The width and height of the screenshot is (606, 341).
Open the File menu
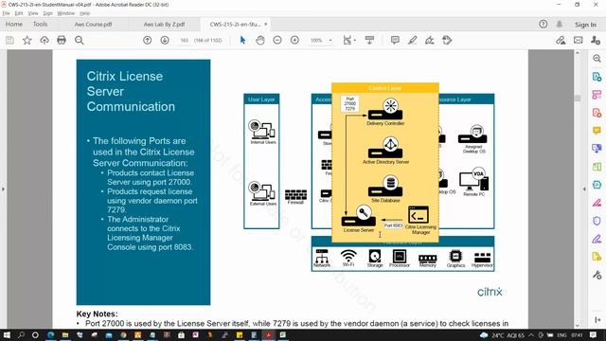pyautogui.click(x=7, y=13)
